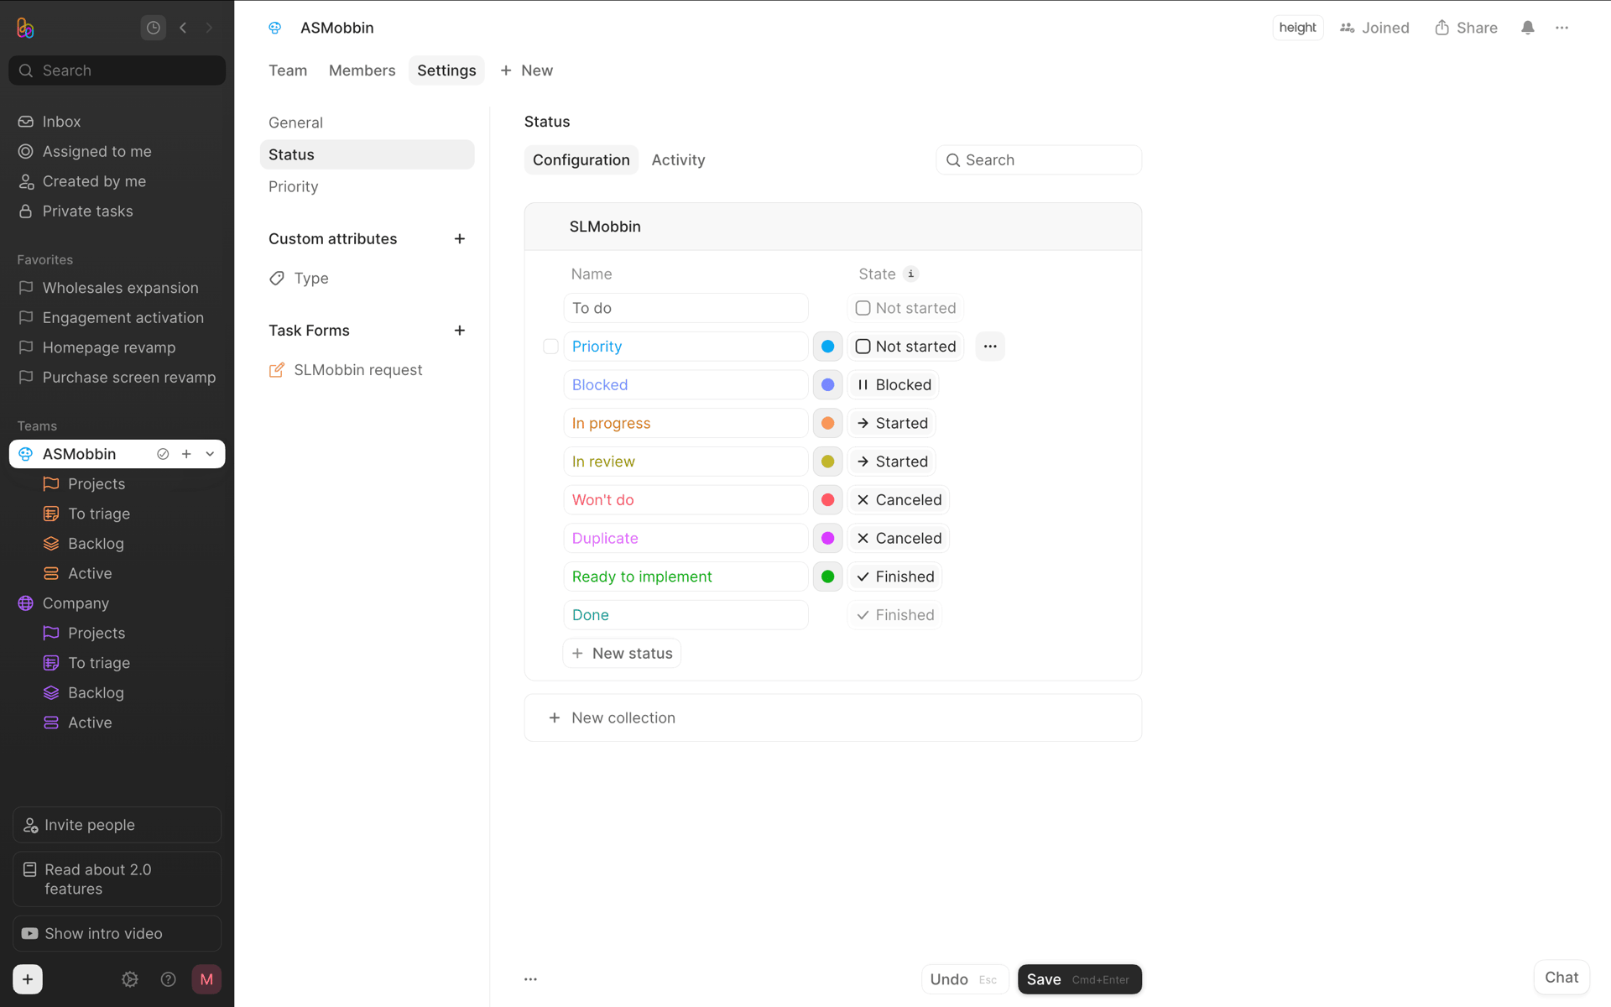The image size is (1611, 1007).
Task: Add a New tab
Action: 527,70
